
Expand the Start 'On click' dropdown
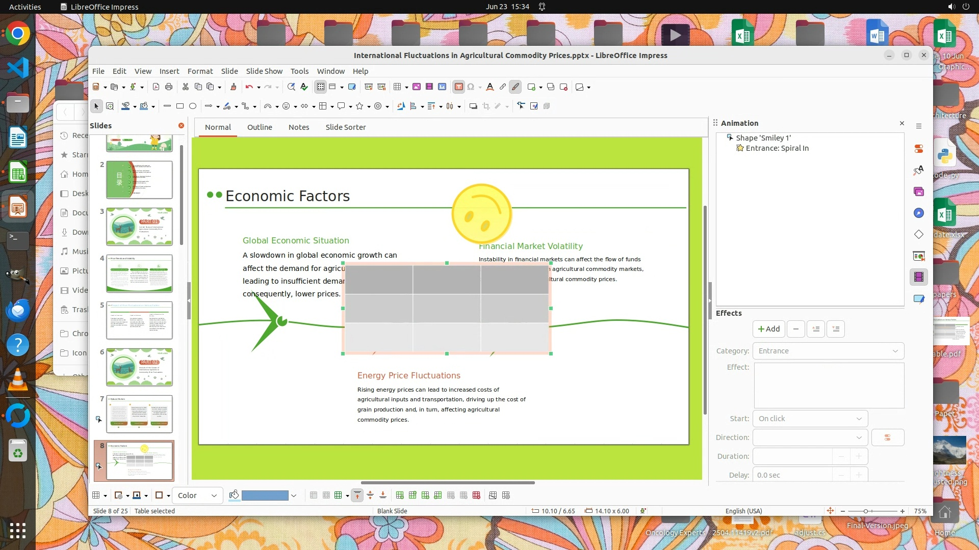810,419
